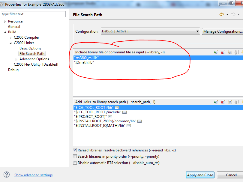The width and height of the screenshot is (243, 182).
Task: Delete selected search path entry icon
Action: [x=223, y=102]
